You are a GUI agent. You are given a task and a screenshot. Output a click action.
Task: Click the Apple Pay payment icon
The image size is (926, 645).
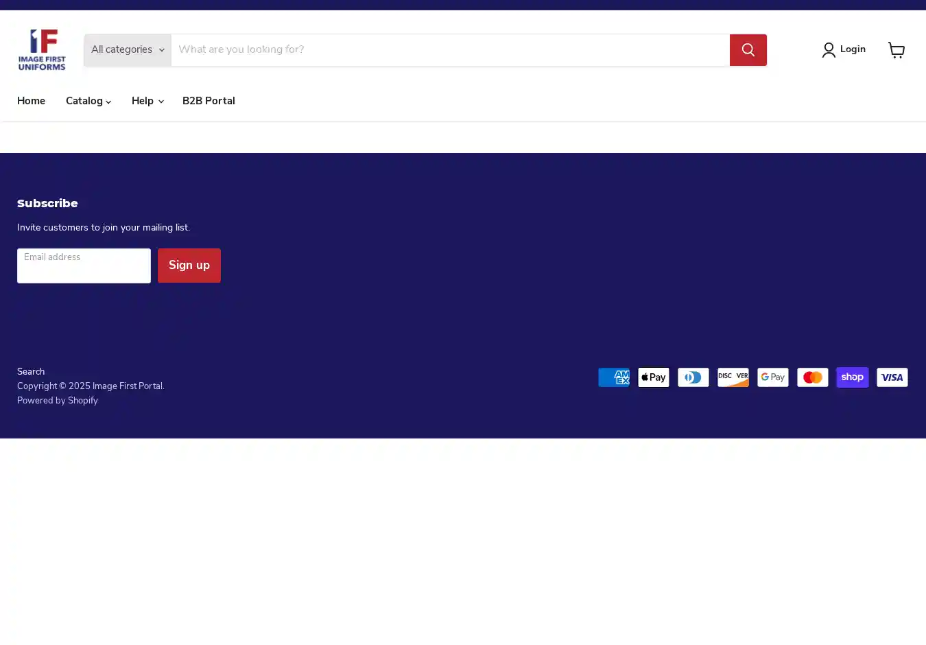coord(653,377)
